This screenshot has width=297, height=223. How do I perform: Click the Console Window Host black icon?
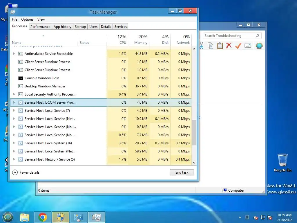point(21,78)
